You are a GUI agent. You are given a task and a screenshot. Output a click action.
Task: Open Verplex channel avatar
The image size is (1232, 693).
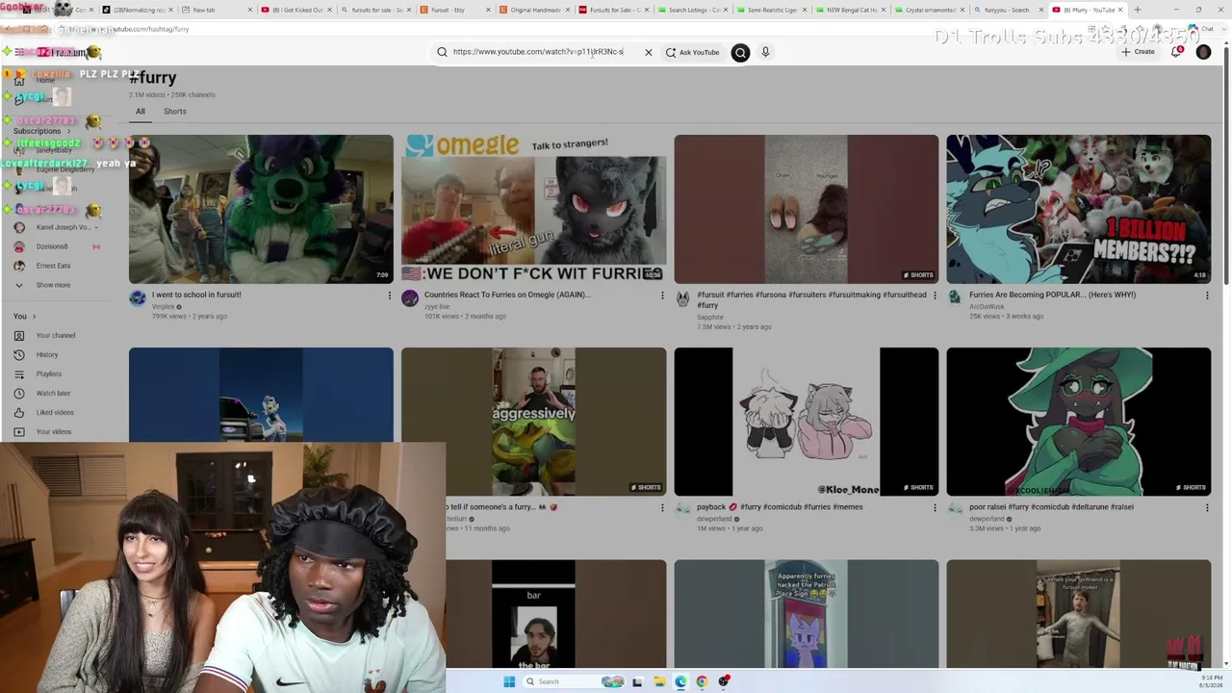(x=138, y=298)
